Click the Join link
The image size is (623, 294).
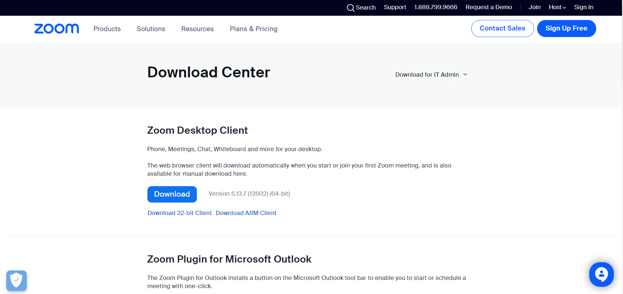(535, 7)
